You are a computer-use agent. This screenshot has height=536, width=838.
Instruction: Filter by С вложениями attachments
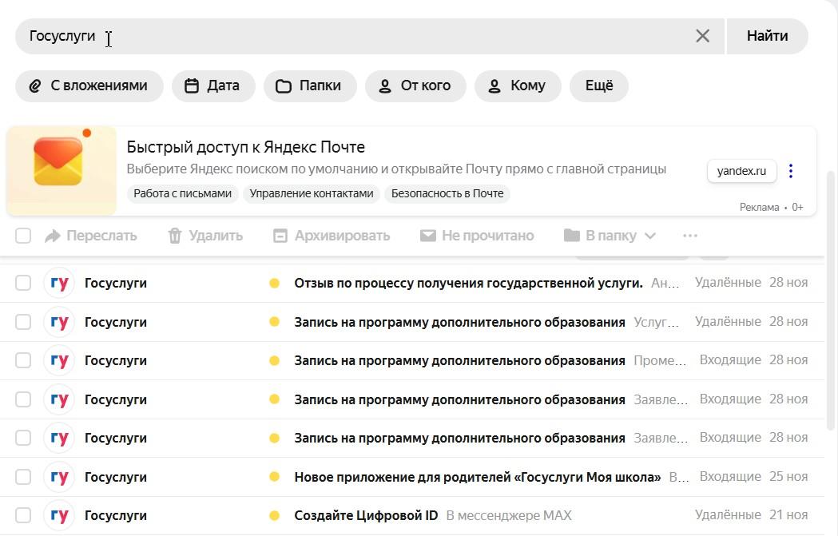click(89, 85)
